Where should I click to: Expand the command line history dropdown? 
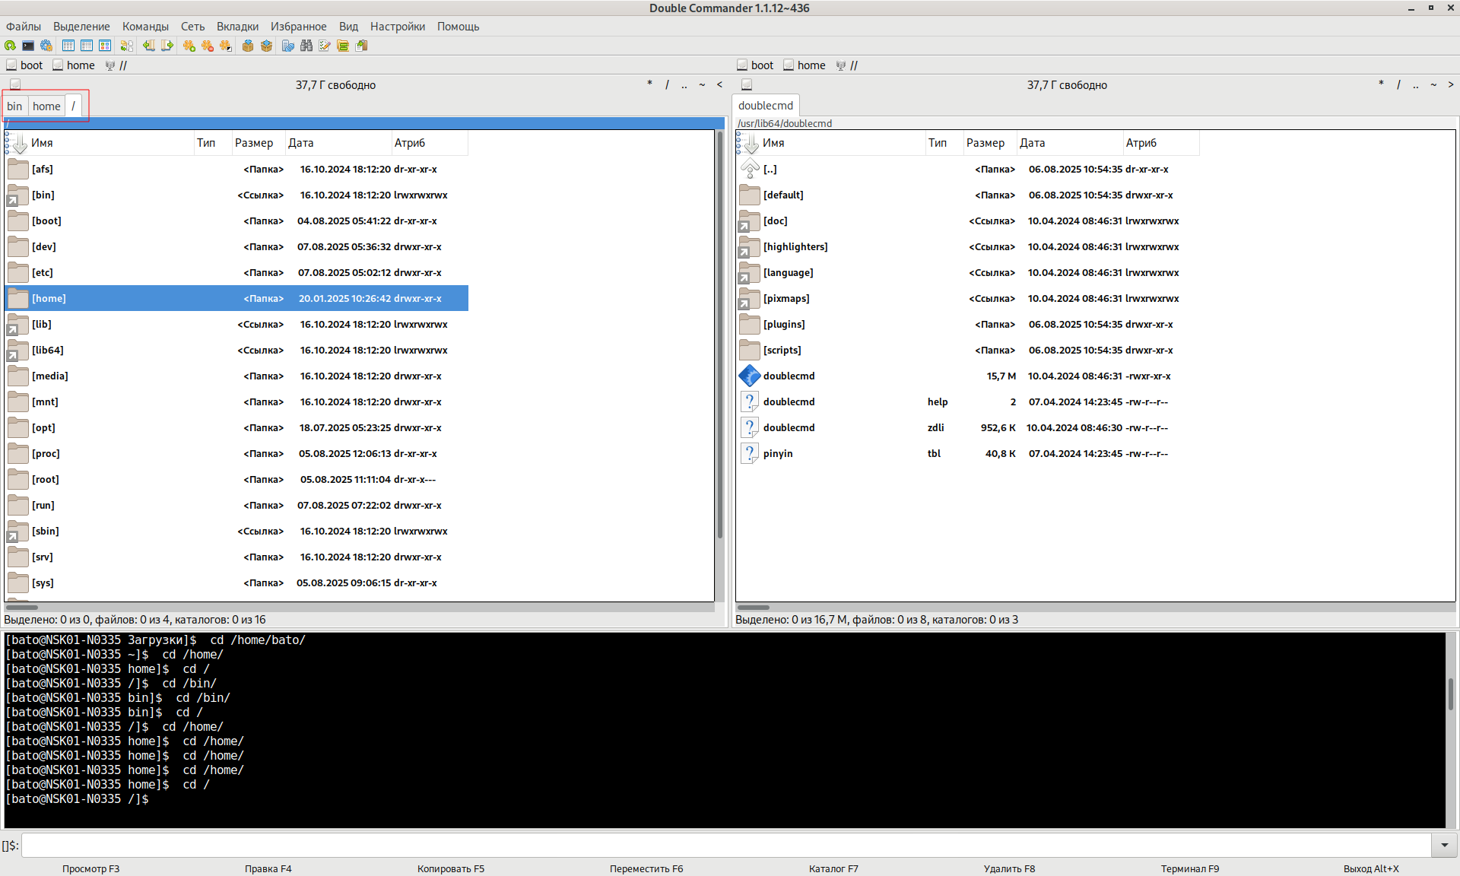(x=1444, y=845)
